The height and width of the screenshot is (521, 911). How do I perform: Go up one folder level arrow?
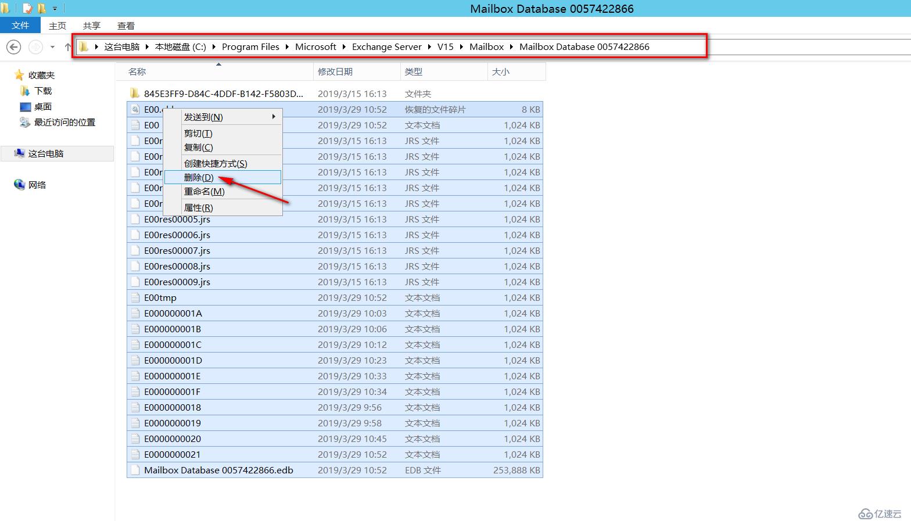[67, 47]
